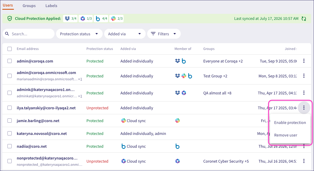Screen dimensions: 314x171
Task: Click marianaadmin@coroqa.onmicrosoft alias text
Action: pos(47,79)
